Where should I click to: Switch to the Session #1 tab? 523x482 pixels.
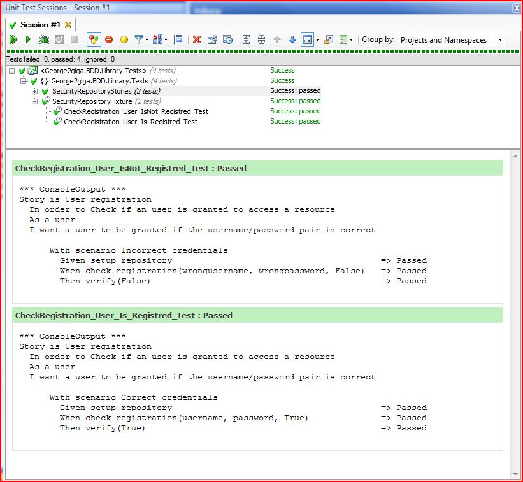tap(40, 25)
